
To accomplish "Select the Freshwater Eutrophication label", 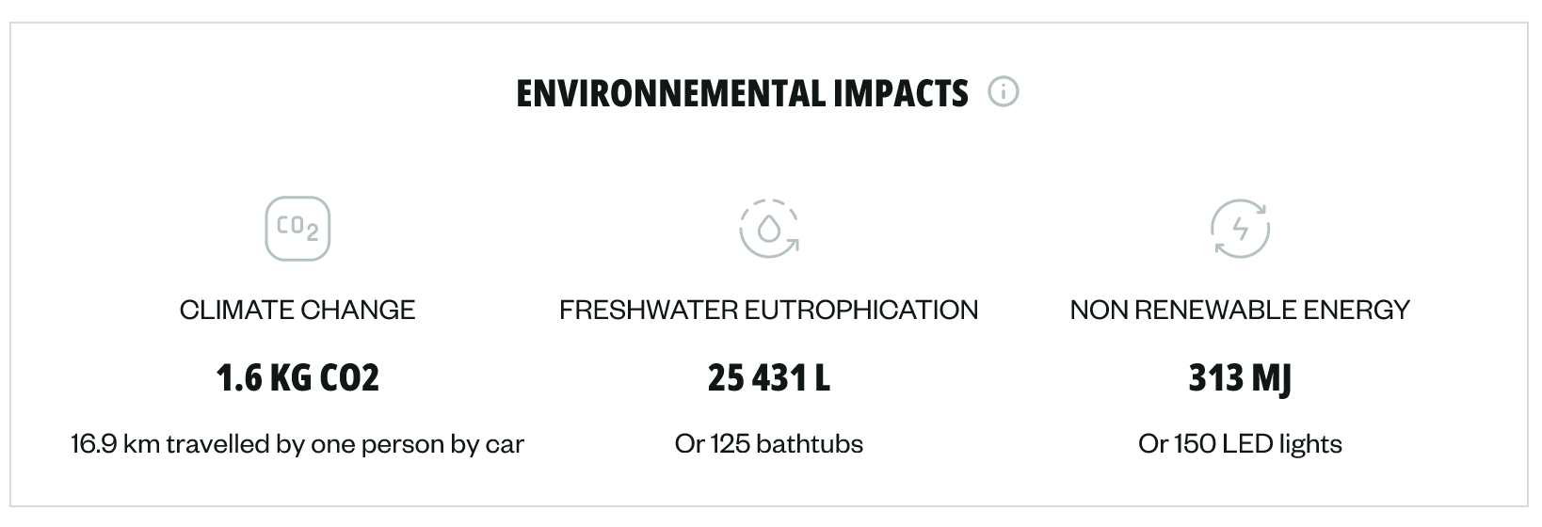I will click(x=768, y=310).
